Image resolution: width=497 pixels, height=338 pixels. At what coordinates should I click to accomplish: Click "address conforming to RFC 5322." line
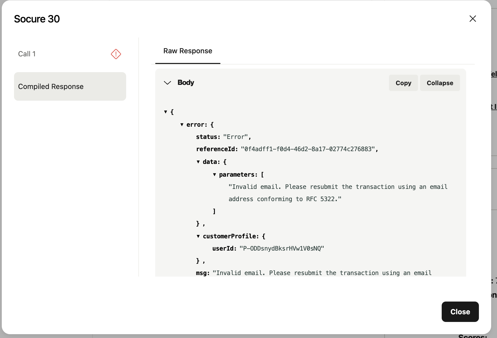tap(285, 199)
